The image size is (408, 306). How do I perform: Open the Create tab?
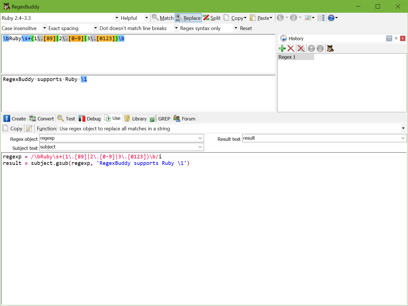coord(15,119)
